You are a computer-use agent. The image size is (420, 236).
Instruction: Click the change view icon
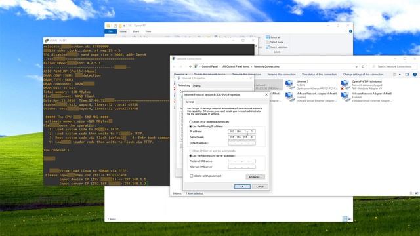click(395, 74)
